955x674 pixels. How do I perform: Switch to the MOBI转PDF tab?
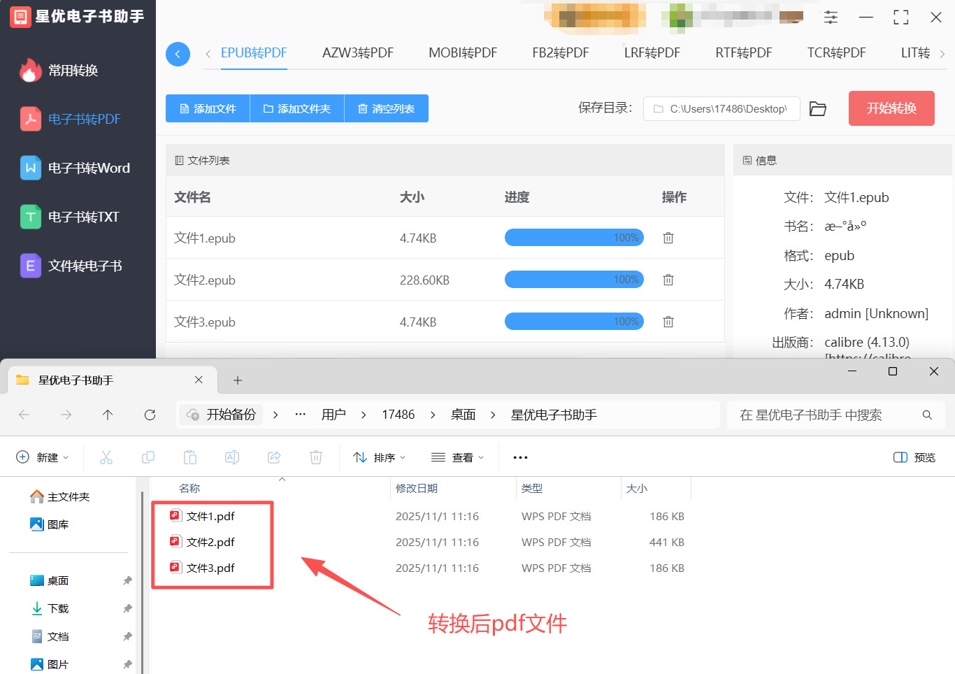463,53
